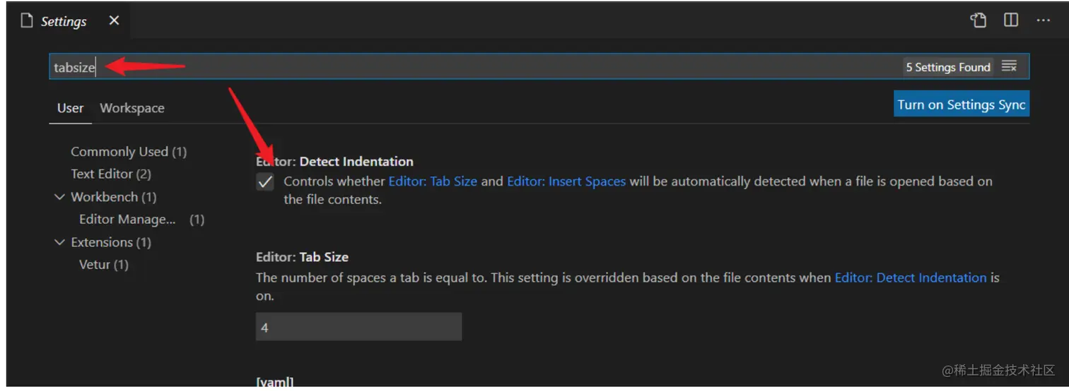Split the editor to the right

(x=1011, y=20)
